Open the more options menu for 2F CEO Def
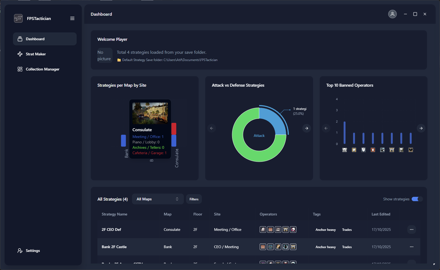This screenshot has height=270, width=440. click(411, 230)
